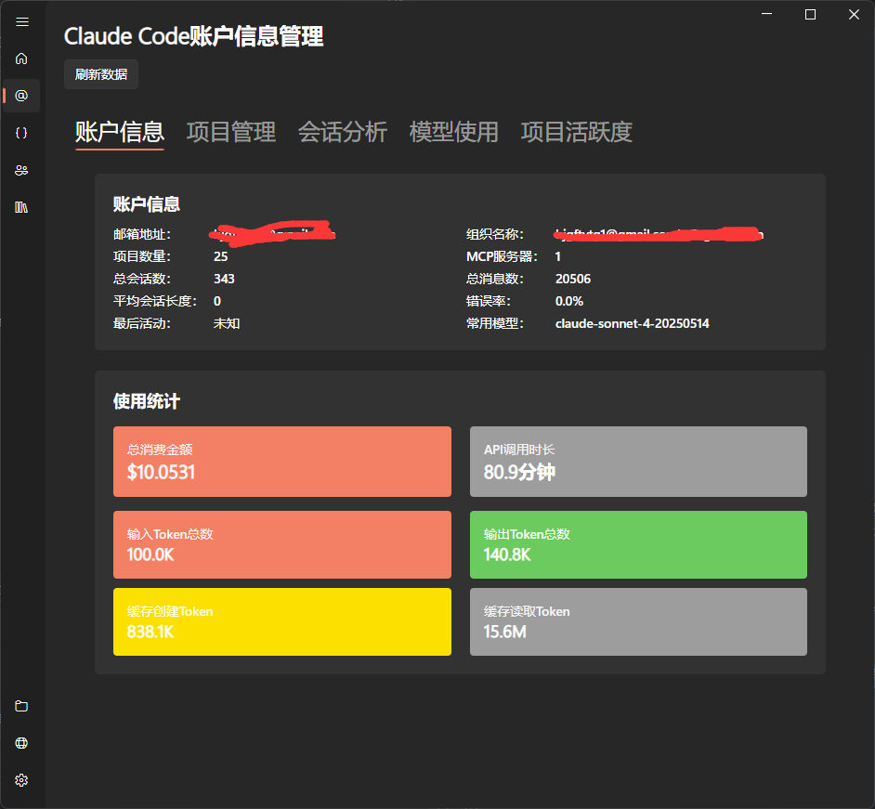Click the 输出Token总数 140.8K card
Image resolution: width=875 pixels, height=809 pixels.
click(x=638, y=544)
